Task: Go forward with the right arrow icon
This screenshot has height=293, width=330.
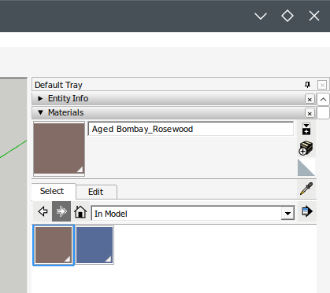Action: 61,211
